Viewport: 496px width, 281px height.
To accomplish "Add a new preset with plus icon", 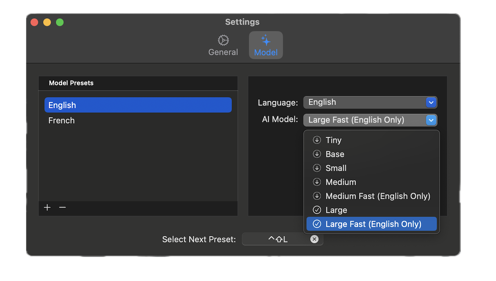I will pos(48,207).
